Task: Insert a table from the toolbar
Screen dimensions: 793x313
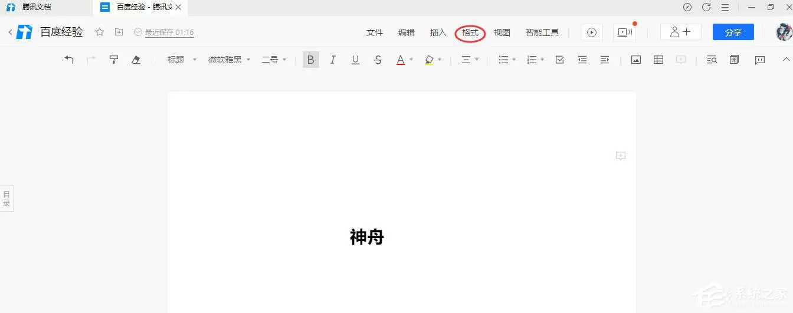Action: coord(658,60)
